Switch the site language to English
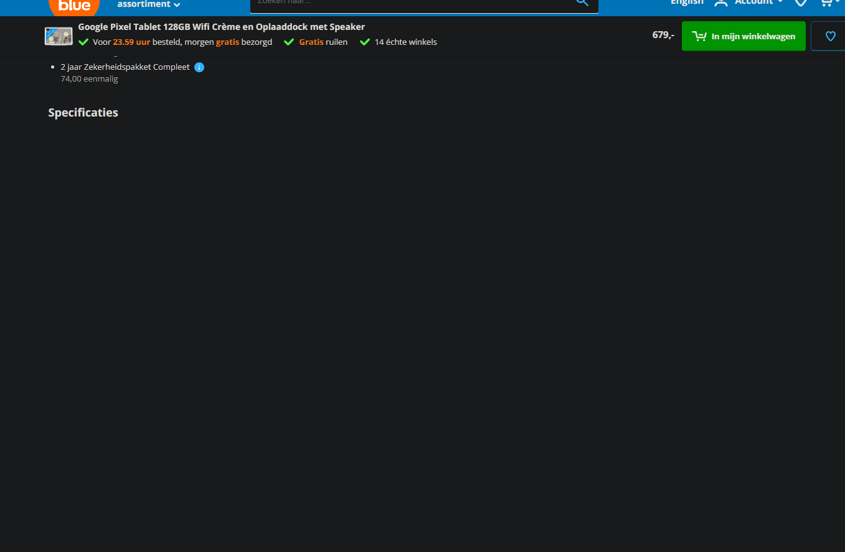The width and height of the screenshot is (845, 552). 687,2
